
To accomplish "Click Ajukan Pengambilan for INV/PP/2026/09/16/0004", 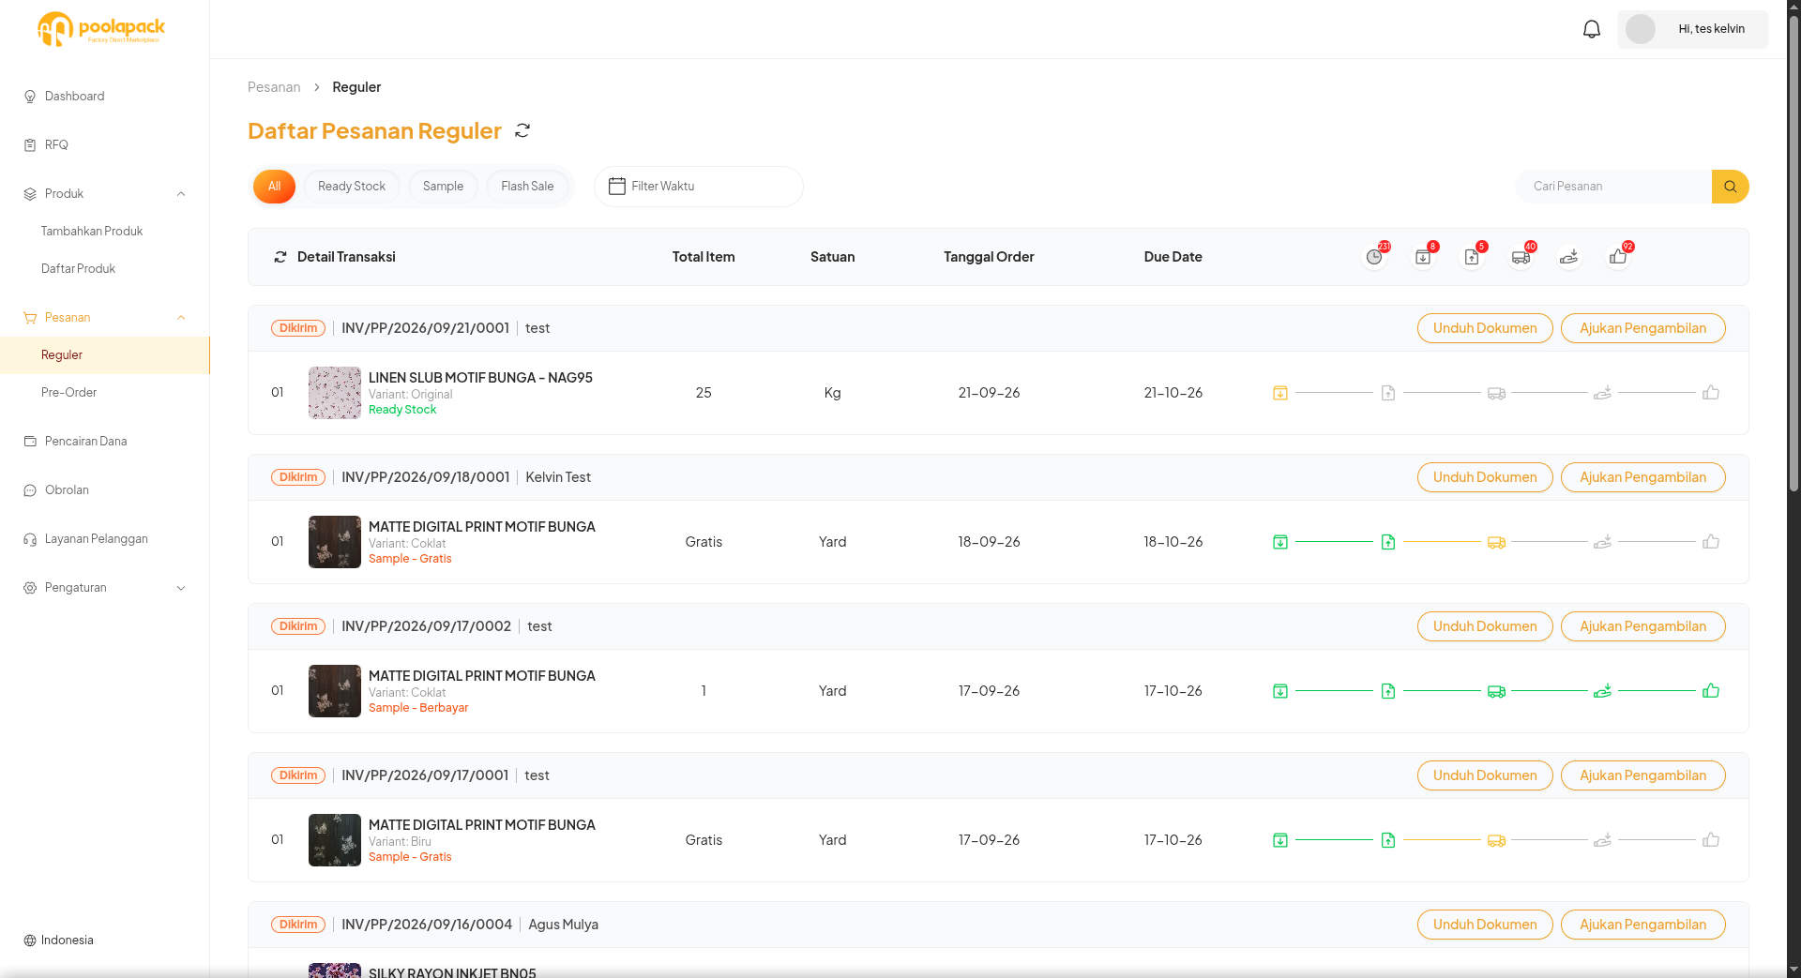I will [x=1642, y=925].
